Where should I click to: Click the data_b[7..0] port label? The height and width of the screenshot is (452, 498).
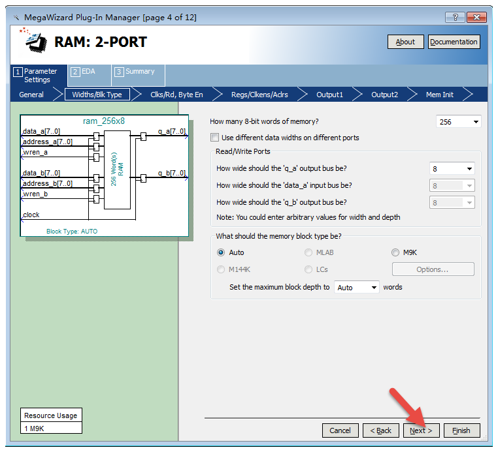pyautogui.click(x=41, y=173)
